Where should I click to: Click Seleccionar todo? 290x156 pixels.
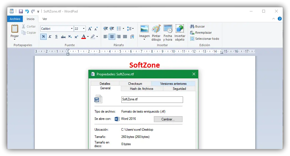(x=204, y=39)
